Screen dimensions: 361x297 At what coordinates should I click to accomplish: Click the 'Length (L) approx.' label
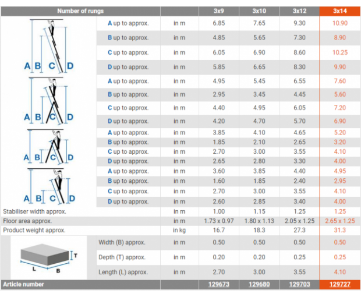[x=123, y=272]
